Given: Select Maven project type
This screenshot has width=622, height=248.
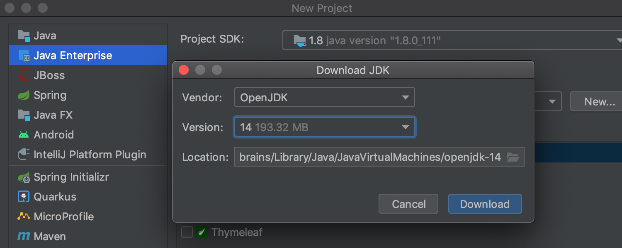Looking at the screenshot, I should click(88, 236).
